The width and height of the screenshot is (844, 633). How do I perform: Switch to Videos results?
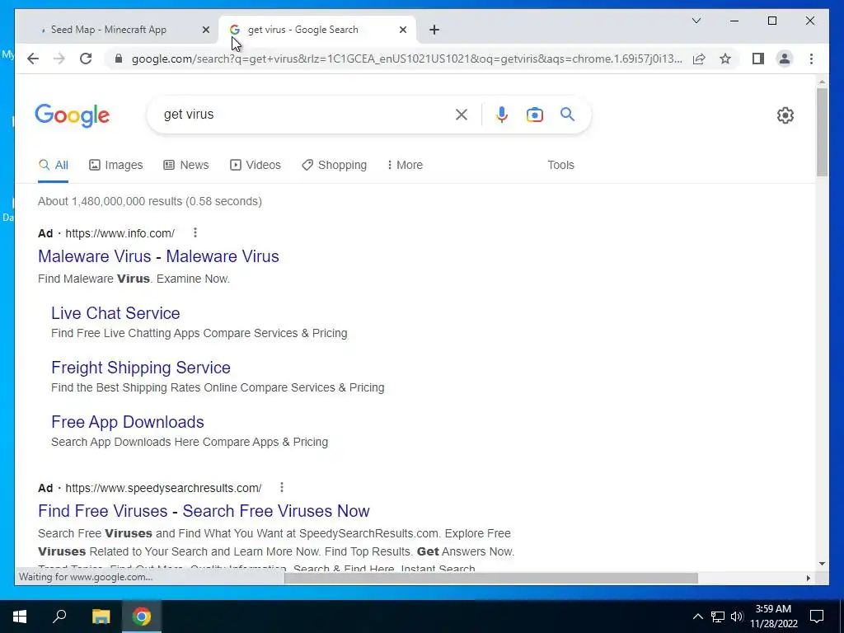256,165
